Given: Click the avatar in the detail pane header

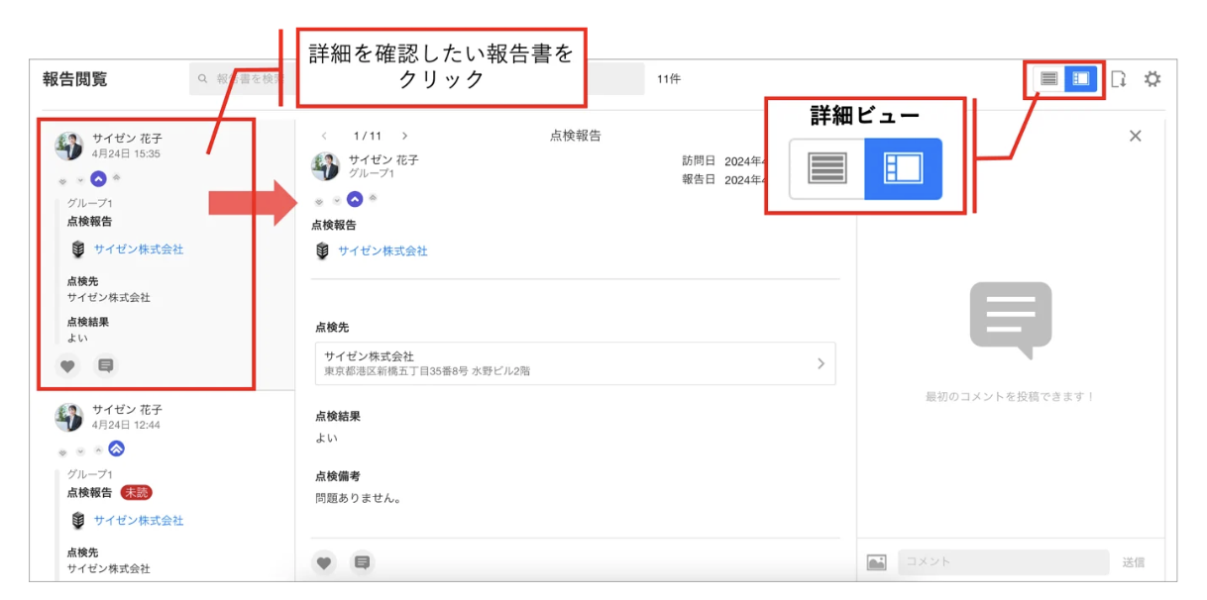Looking at the screenshot, I should (x=326, y=166).
